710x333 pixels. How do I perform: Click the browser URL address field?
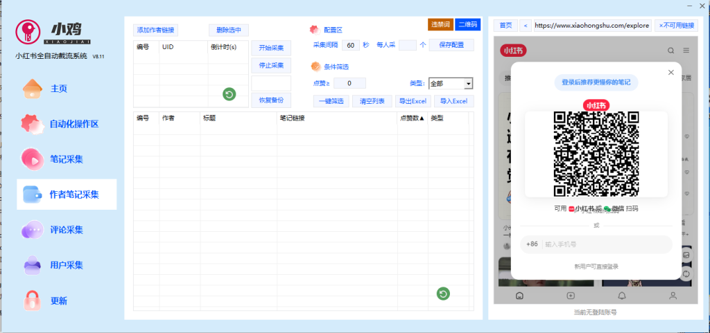point(593,26)
